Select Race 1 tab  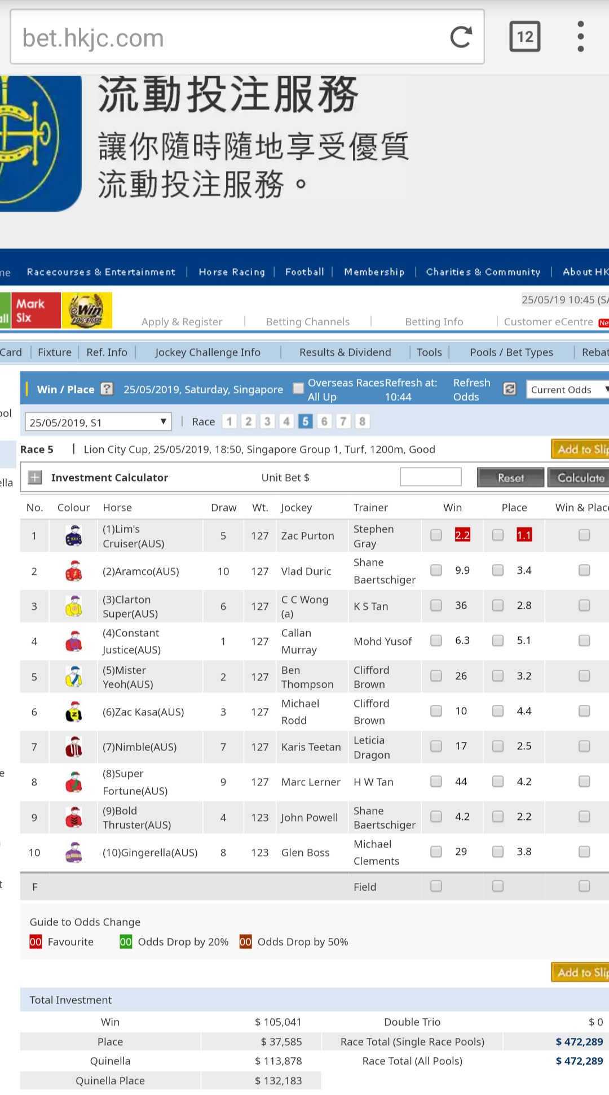229,421
